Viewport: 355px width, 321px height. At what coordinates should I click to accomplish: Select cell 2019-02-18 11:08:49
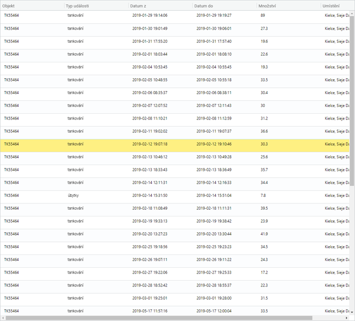tap(150, 208)
